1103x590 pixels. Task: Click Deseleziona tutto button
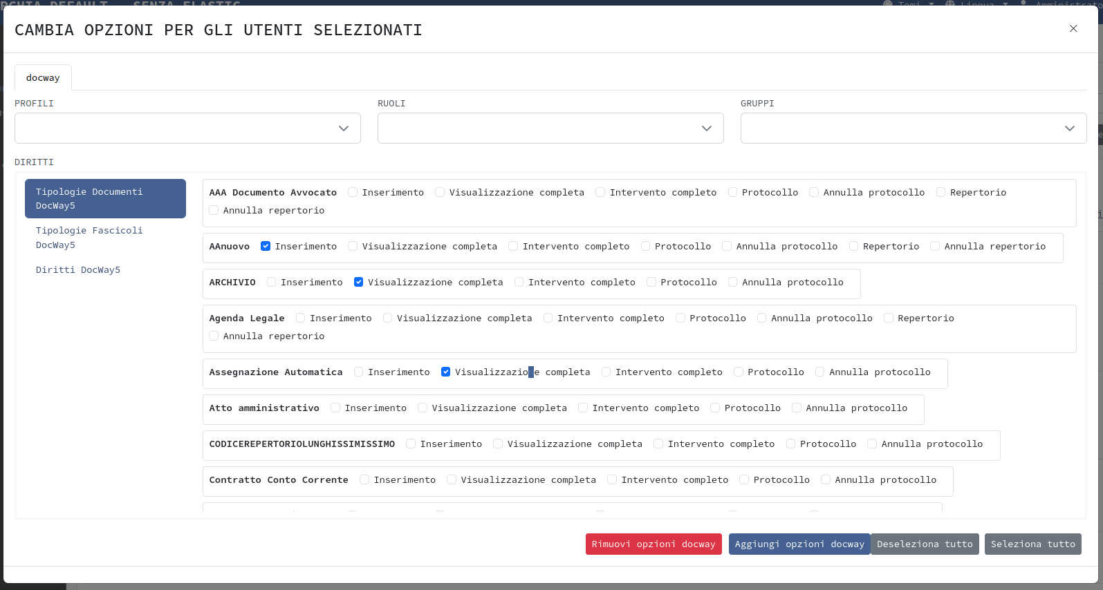[x=925, y=544]
